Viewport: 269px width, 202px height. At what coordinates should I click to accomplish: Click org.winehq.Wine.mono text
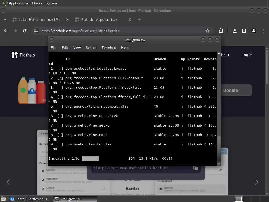tap(86, 135)
